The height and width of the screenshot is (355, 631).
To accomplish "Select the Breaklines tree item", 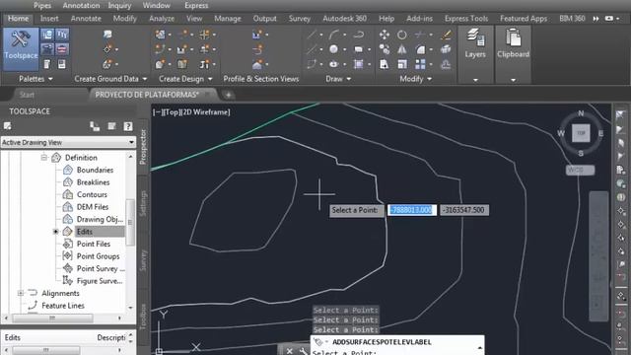I will [93, 182].
